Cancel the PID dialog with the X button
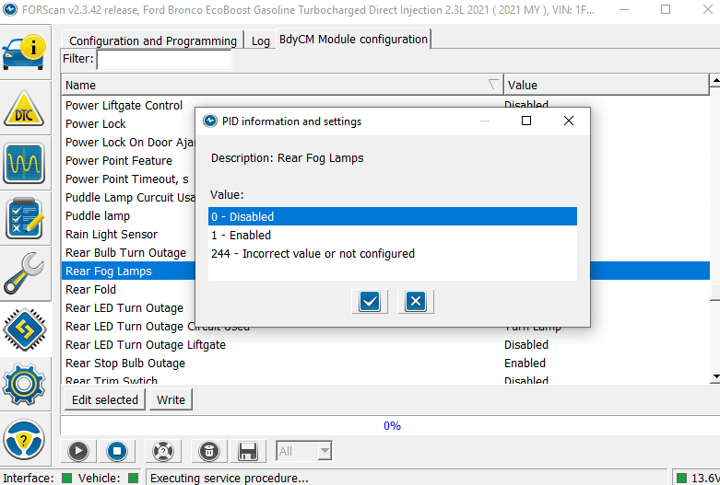720x485 pixels. 416,301
